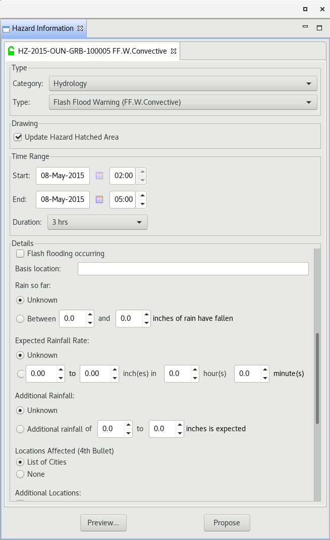Minimize the Hazard Information panel

[x=305, y=26]
